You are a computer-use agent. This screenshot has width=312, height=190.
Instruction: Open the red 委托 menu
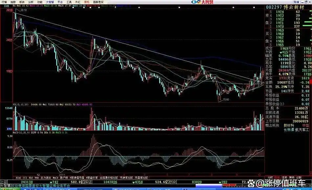coord(87,2)
